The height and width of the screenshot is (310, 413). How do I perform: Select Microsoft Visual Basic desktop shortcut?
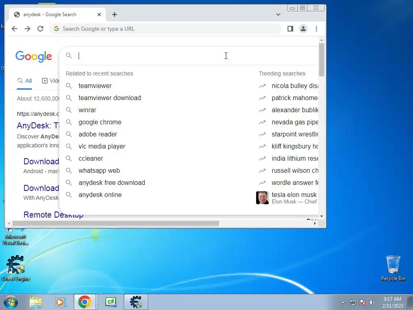[x=15, y=237]
